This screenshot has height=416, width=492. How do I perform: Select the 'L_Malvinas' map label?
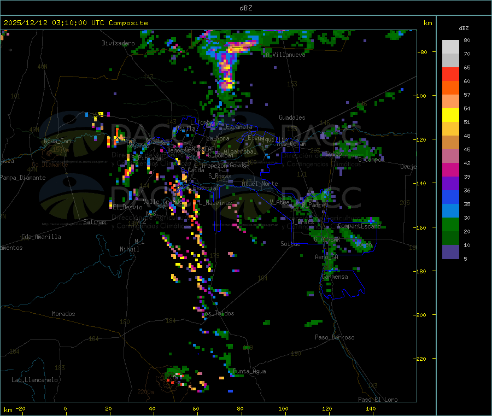215,203
